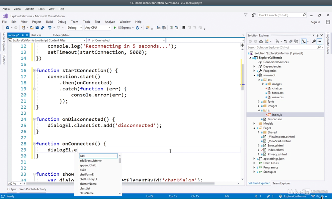Click the Pending Changes Filter clock icon
This screenshot has height=199, width=332.
point(277,41)
